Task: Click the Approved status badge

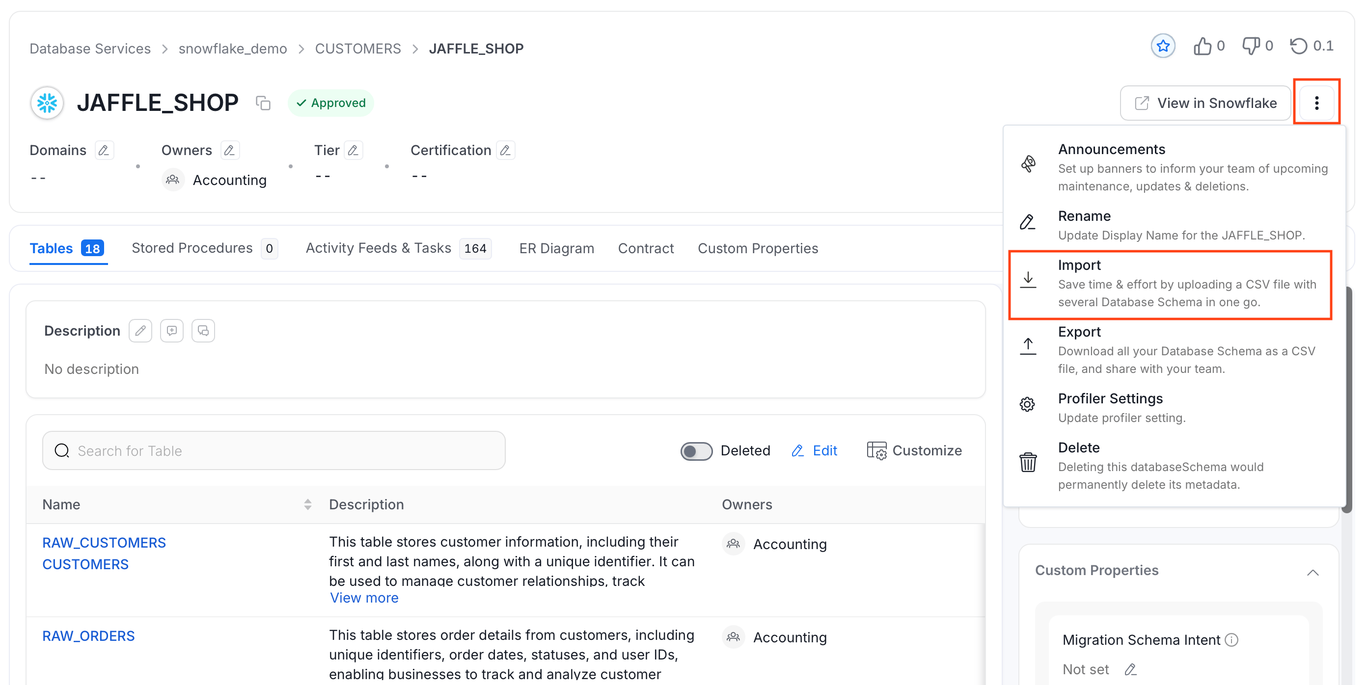Action: point(331,103)
